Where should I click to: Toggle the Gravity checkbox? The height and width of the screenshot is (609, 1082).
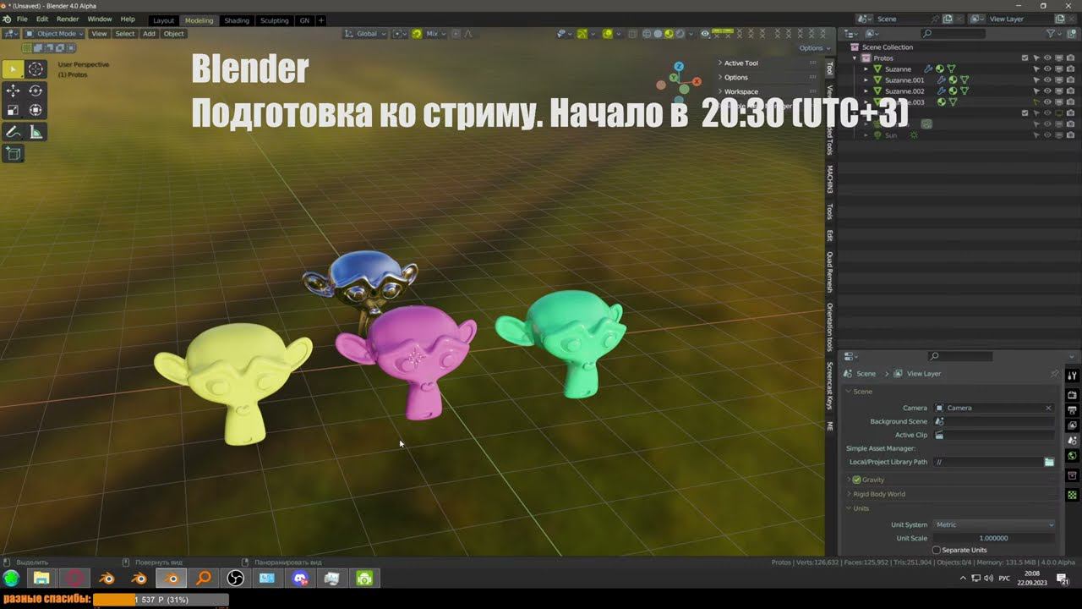(856, 480)
